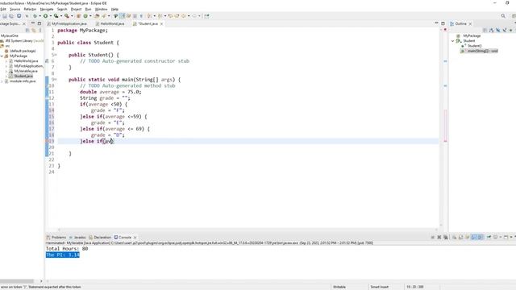The width and height of the screenshot is (516, 290).
Task: Toggle Scroll Lock in Console toolbar
Action: click(x=460, y=237)
